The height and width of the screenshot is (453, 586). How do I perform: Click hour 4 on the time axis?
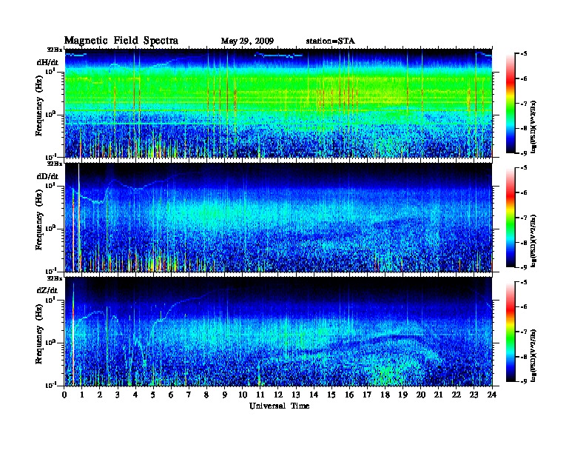point(135,395)
